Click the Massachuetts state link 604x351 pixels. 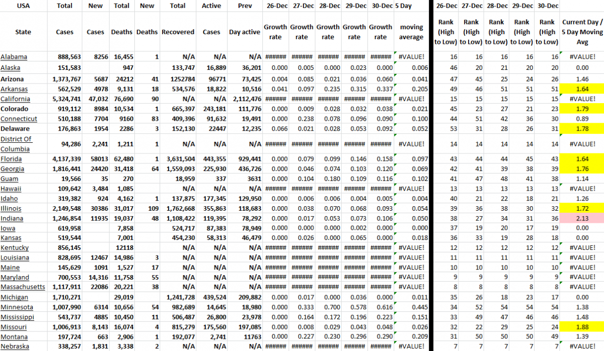coord(23,287)
